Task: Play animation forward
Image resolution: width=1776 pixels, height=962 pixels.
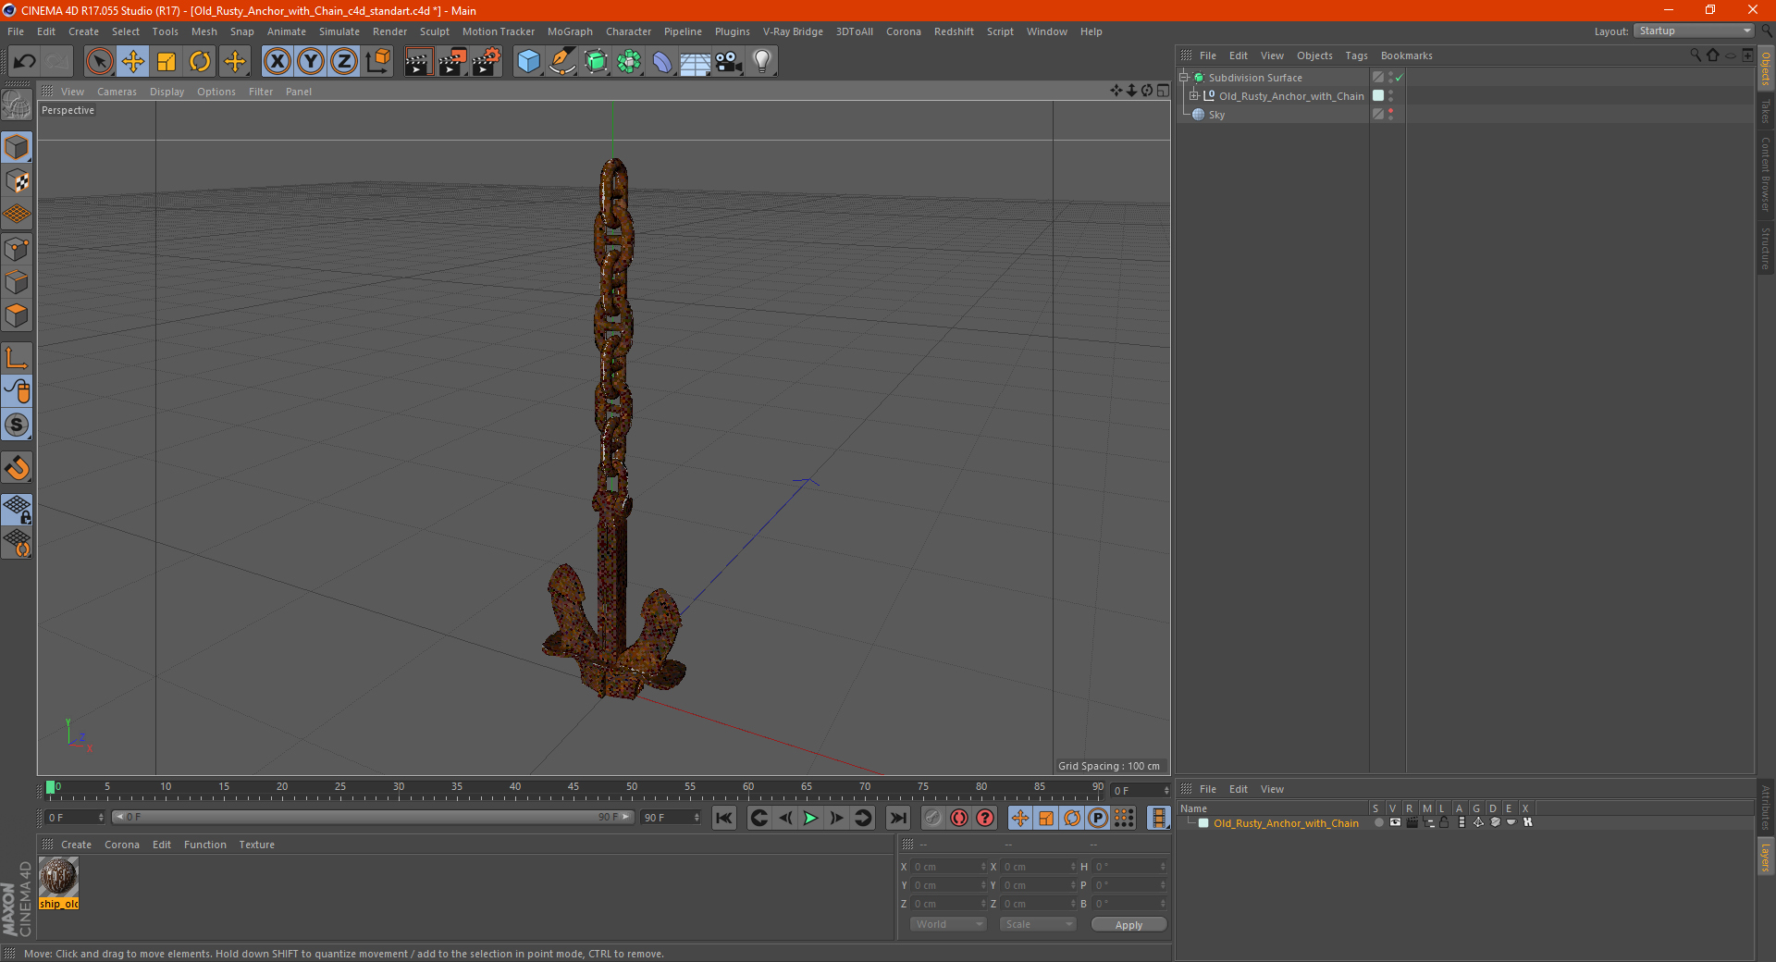Action: pyautogui.click(x=810, y=818)
